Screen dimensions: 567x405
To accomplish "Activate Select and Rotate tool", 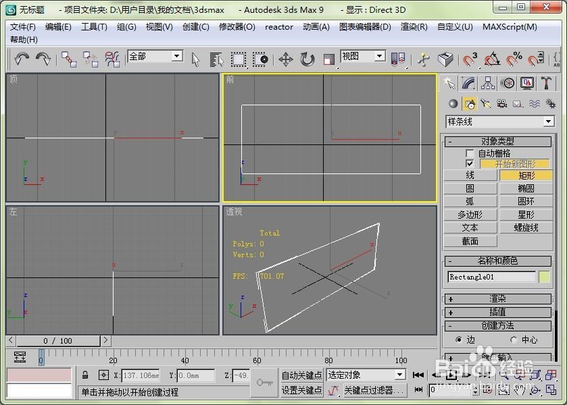I will point(307,59).
